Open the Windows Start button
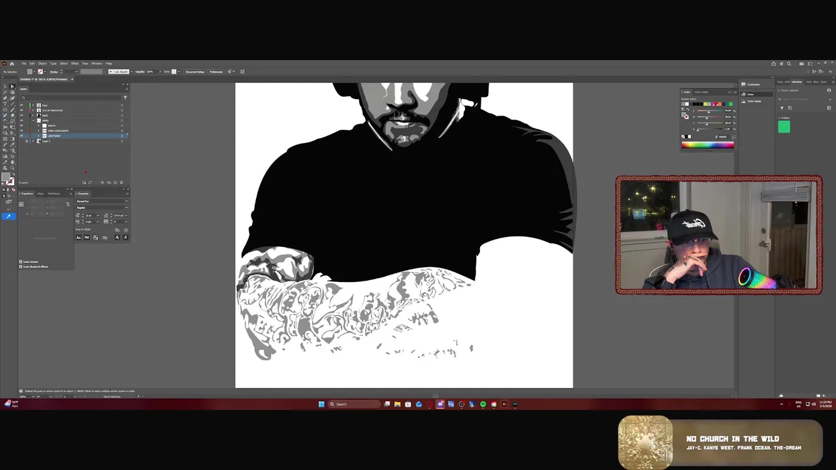This screenshot has width=836, height=470. click(321, 404)
